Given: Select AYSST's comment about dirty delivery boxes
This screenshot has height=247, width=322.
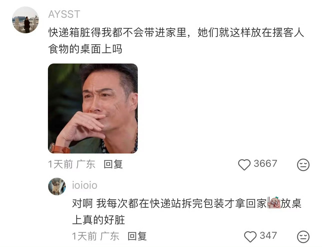Looking at the screenshot, I should click(x=176, y=40).
